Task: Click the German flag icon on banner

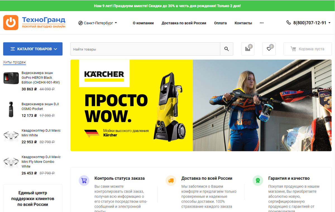Action: (x=92, y=133)
